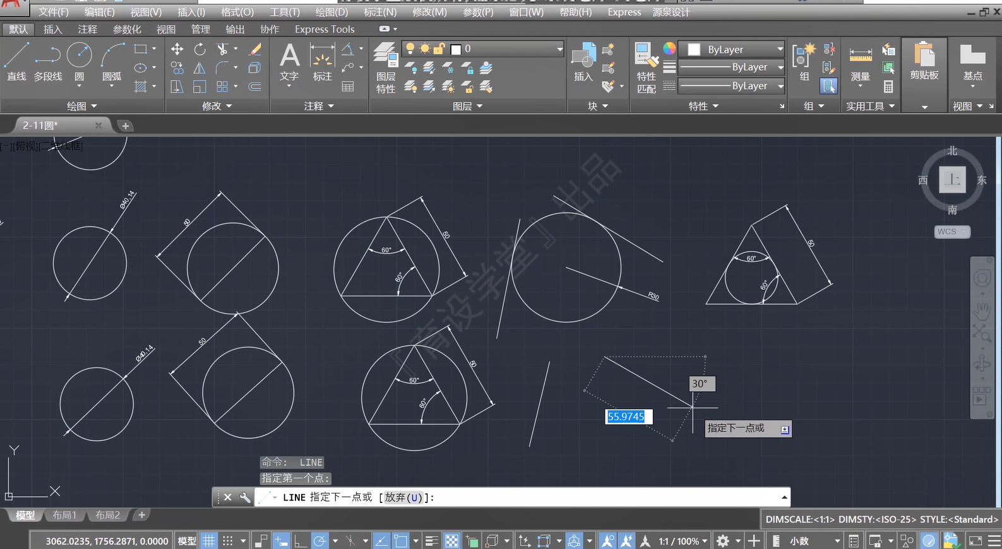Viewport: 1002px width, 549px height.
Task: Click the object color wheel icon
Action: coord(669,49)
